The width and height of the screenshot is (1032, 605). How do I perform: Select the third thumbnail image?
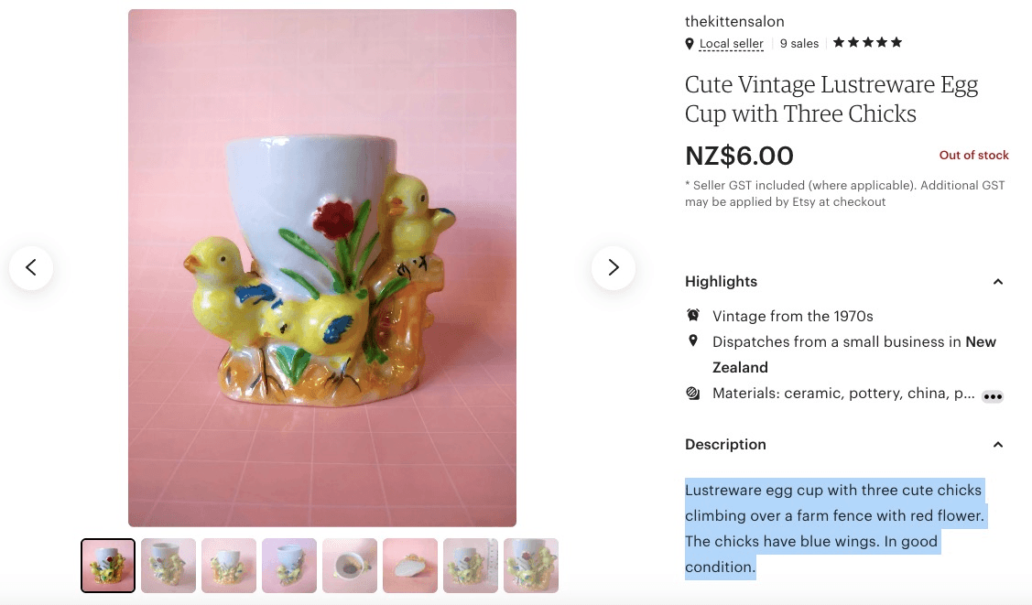229,566
